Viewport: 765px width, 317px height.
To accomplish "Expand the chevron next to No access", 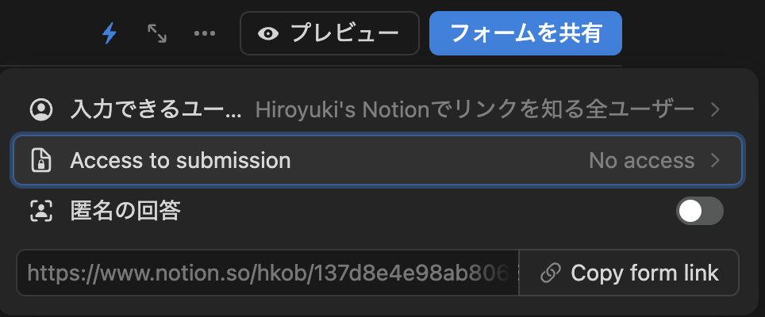I will tap(715, 160).
